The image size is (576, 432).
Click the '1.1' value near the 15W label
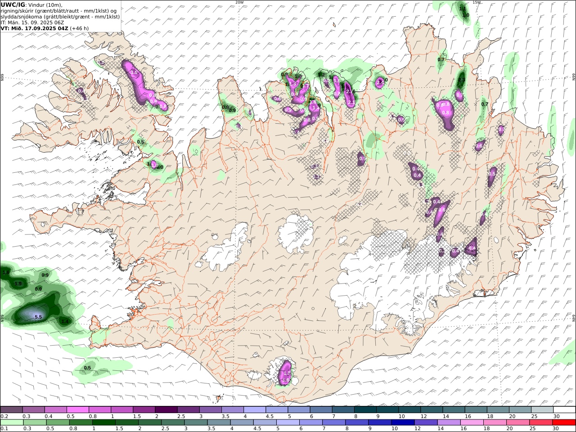pyautogui.click(x=463, y=9)
